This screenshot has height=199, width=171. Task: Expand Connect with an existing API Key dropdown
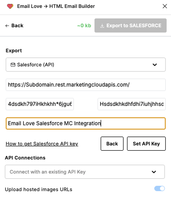click(x=85, y=172)
